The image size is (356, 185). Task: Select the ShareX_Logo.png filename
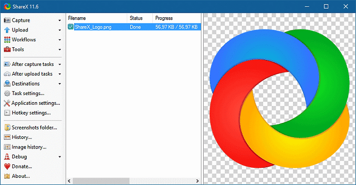click(93, 27)
